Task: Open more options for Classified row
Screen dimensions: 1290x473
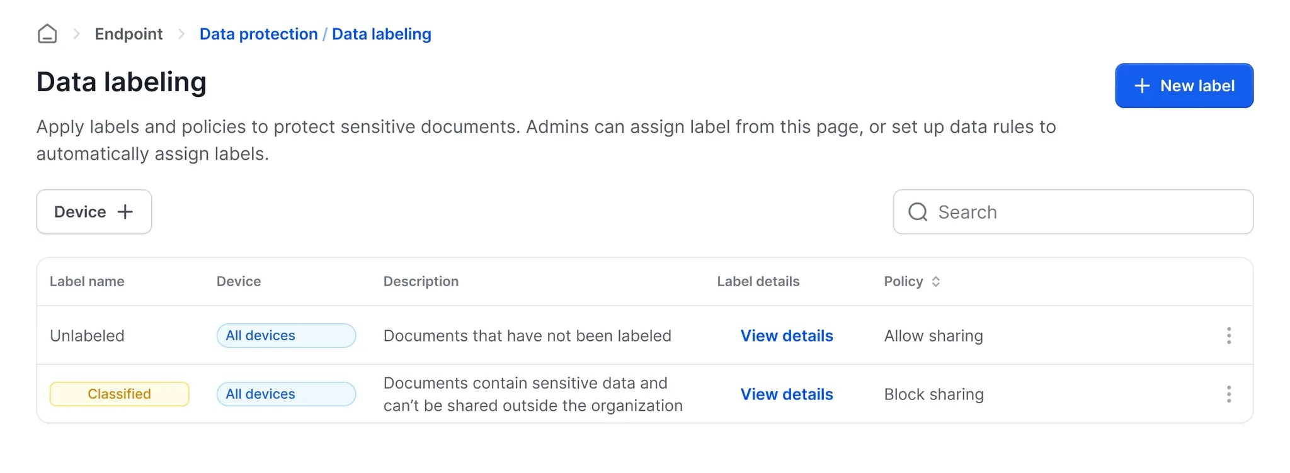Action: coord(1228,394)
